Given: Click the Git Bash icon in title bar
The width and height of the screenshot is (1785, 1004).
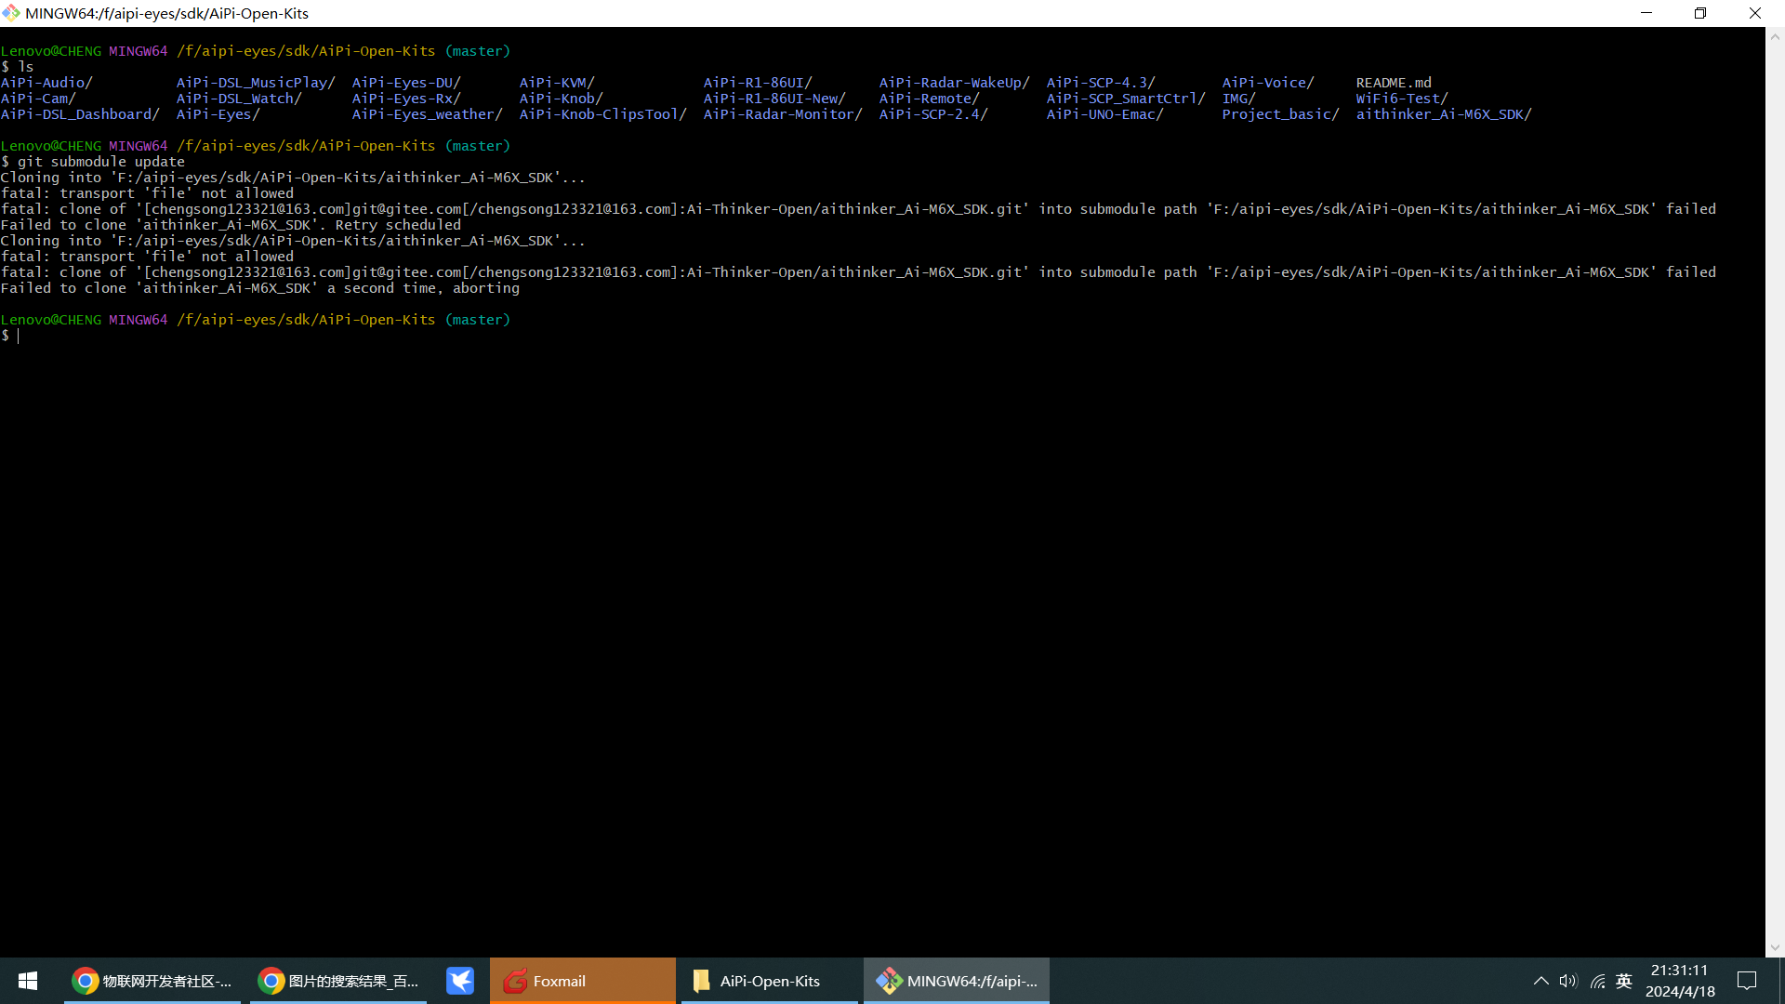Looking at the screenshot, I should (x=11, y=13).
